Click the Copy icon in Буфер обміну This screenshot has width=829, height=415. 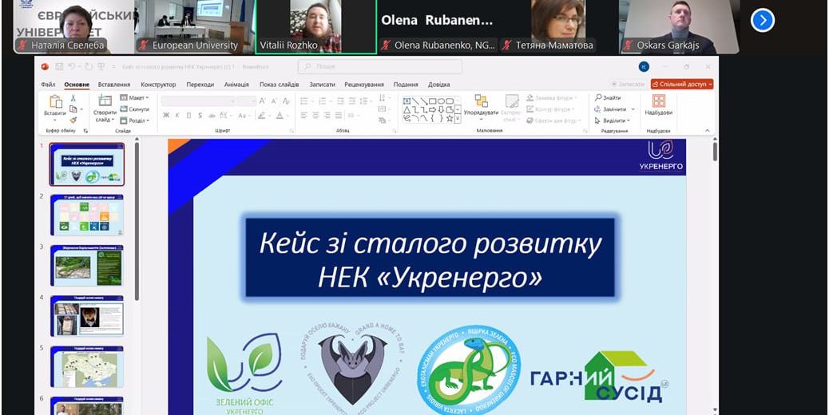pos(73,109)
